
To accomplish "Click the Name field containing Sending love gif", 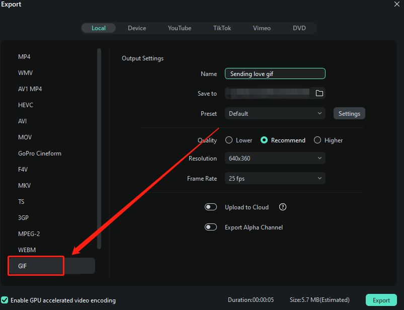I will tap(275, 73).
